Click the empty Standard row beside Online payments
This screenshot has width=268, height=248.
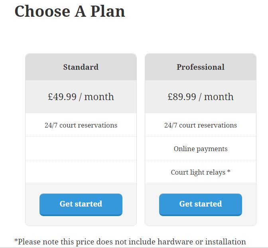tap(81, 149)
